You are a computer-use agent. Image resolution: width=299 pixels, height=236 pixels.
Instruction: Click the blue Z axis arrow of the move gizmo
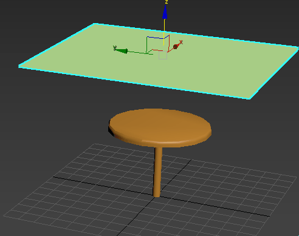pyautogui.click(x=165, y=13)
